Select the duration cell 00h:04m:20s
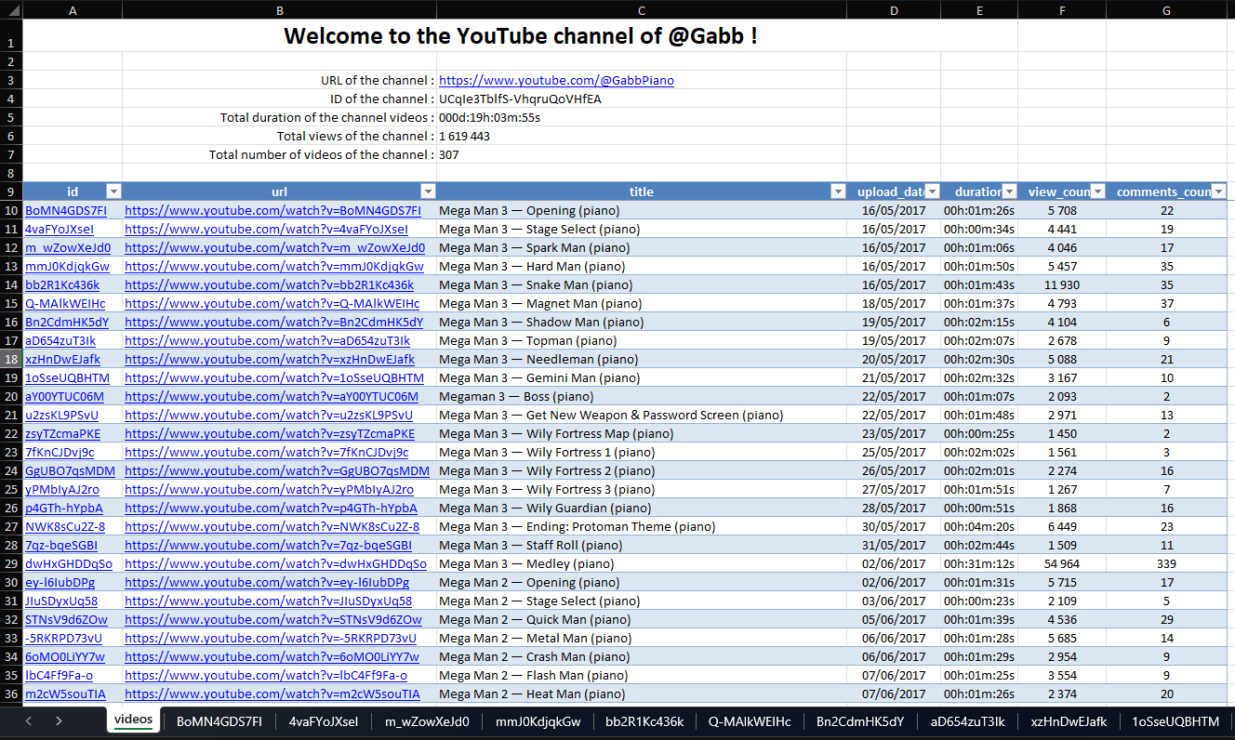 click(x=979, y=527)
